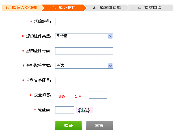The height and width of the screenshot is (137, 175).
Task: Click the 全科合格证号 input field
Action: (x=84, y=81)
